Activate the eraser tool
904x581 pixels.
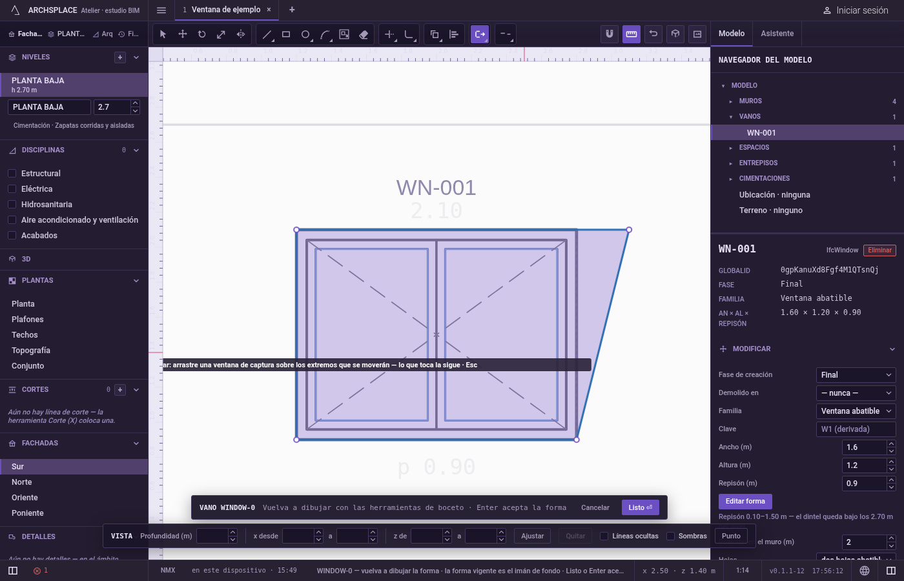pyautogui.click(x=364, y=34)
